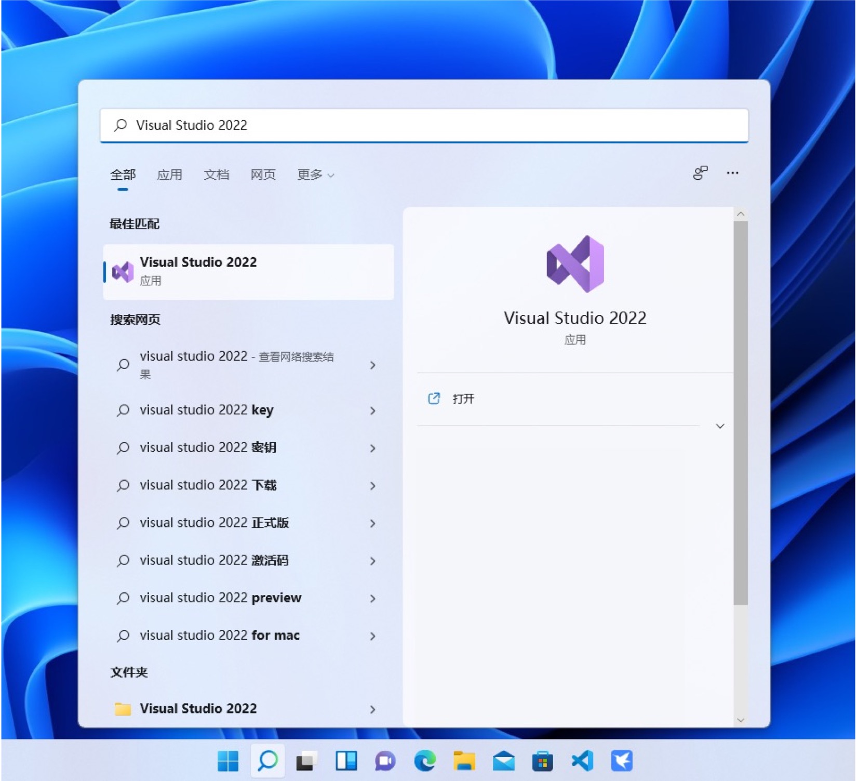The height and width of the screenshot is (781, 857).
Task: Open the Mail app taskbar icon
Action: click(x=503, y=761)
